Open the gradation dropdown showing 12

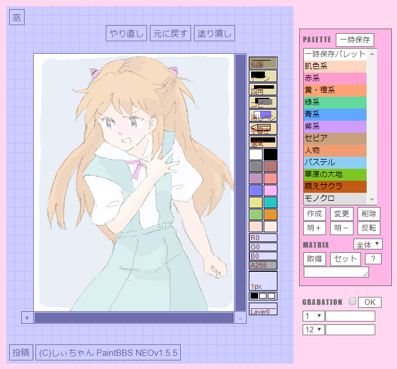[x=313, y=330]
